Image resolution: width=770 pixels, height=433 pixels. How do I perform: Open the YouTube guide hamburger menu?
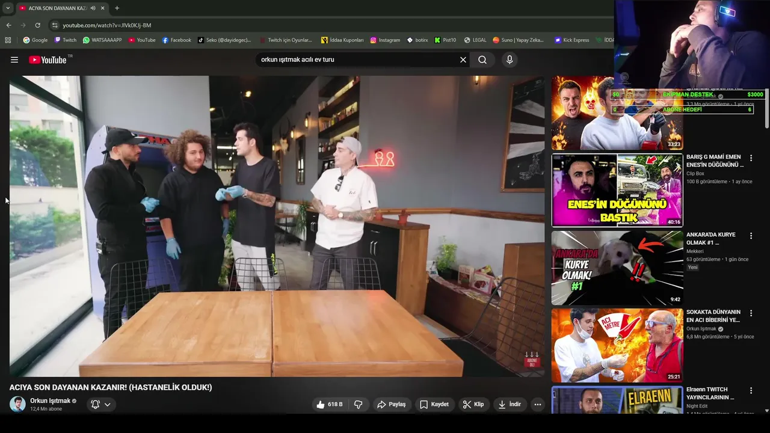[x=14, y=60]
